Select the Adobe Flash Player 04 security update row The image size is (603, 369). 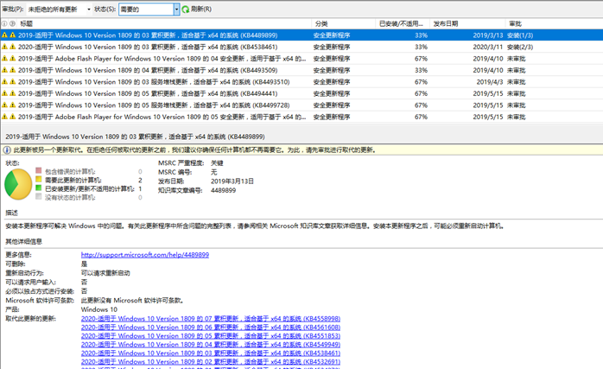(x=301, y=59)
